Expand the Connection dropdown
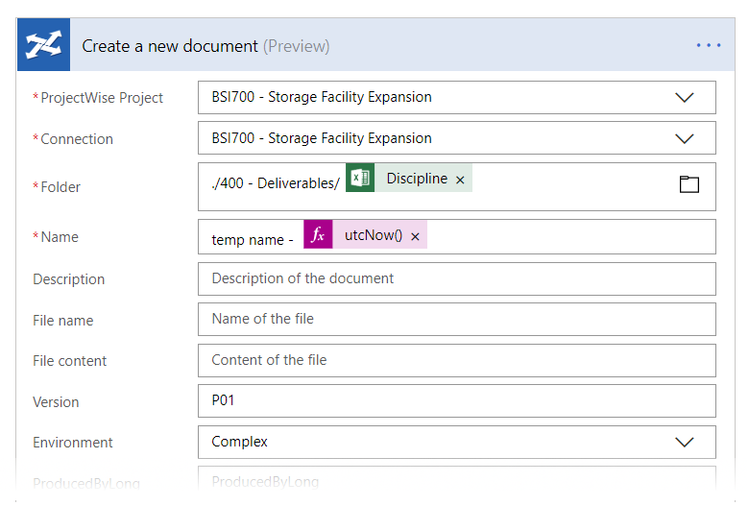749x506 pixels. (x=684, y=138)
